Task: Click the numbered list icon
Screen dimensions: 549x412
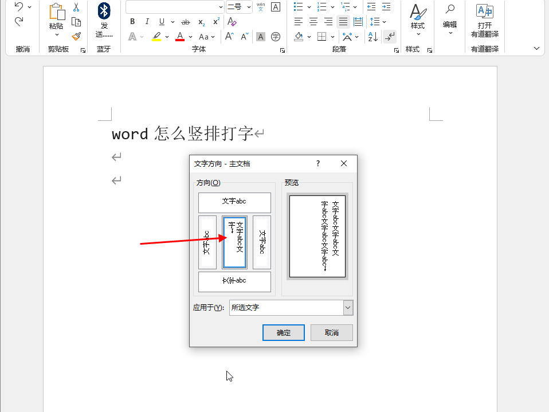Action: coord(321,7)
